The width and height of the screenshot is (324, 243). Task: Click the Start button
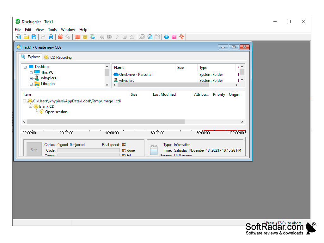point(34,149)
